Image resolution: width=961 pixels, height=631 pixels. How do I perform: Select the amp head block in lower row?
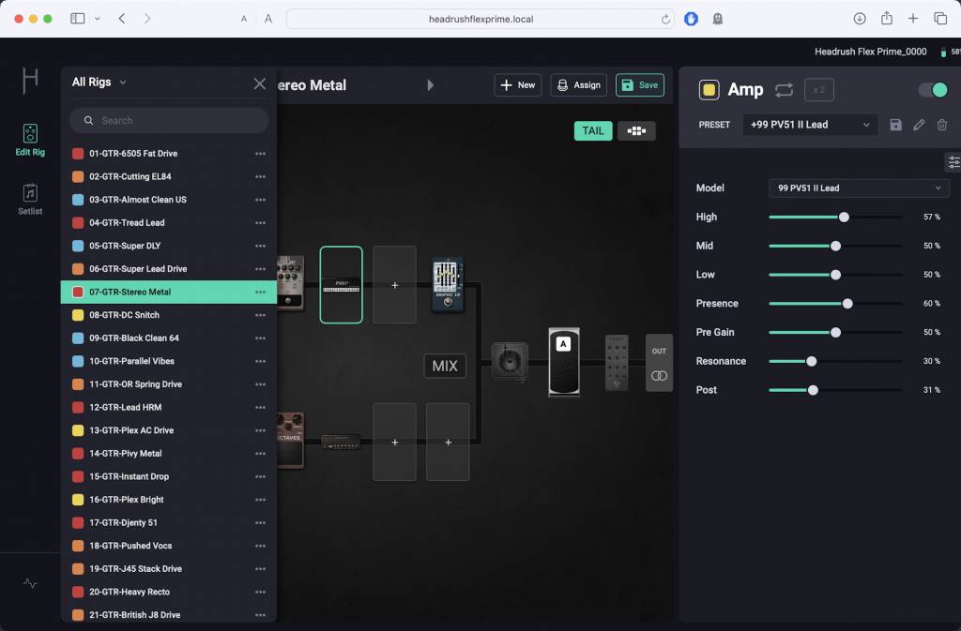click(341, 442)
